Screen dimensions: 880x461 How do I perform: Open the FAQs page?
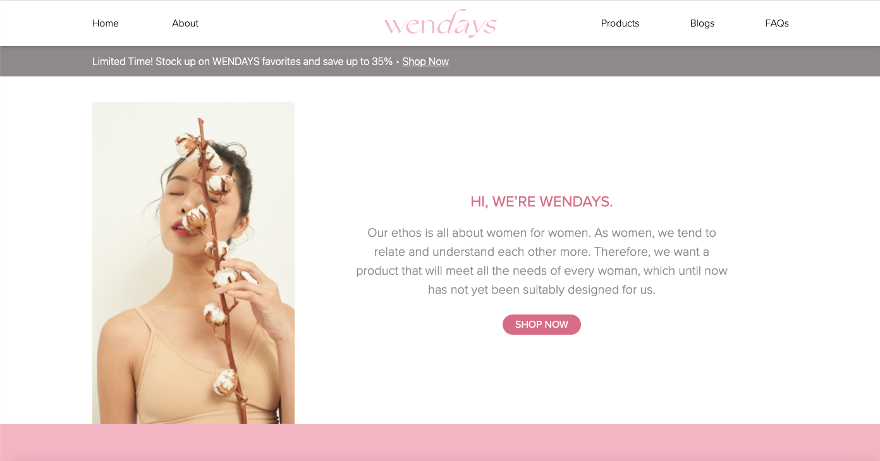pos(777,23)
